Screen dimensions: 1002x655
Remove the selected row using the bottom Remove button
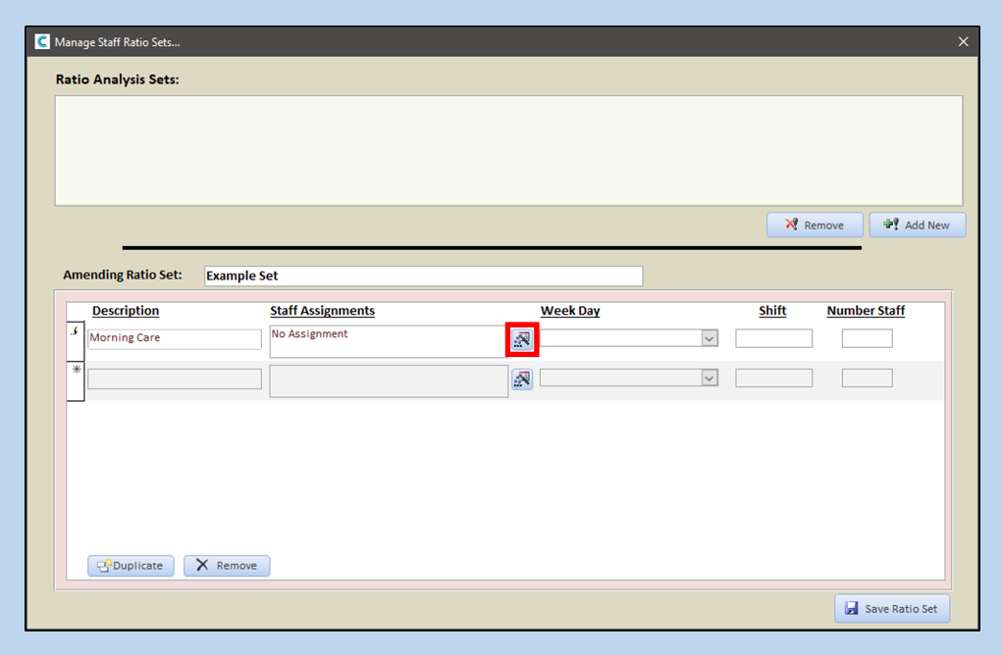pos(227,566)
